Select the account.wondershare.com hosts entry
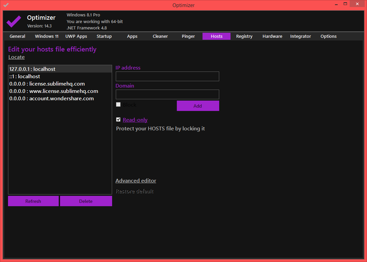Image resolution: width=367 pixels, height=262 pixels. [x=52, y=99]
